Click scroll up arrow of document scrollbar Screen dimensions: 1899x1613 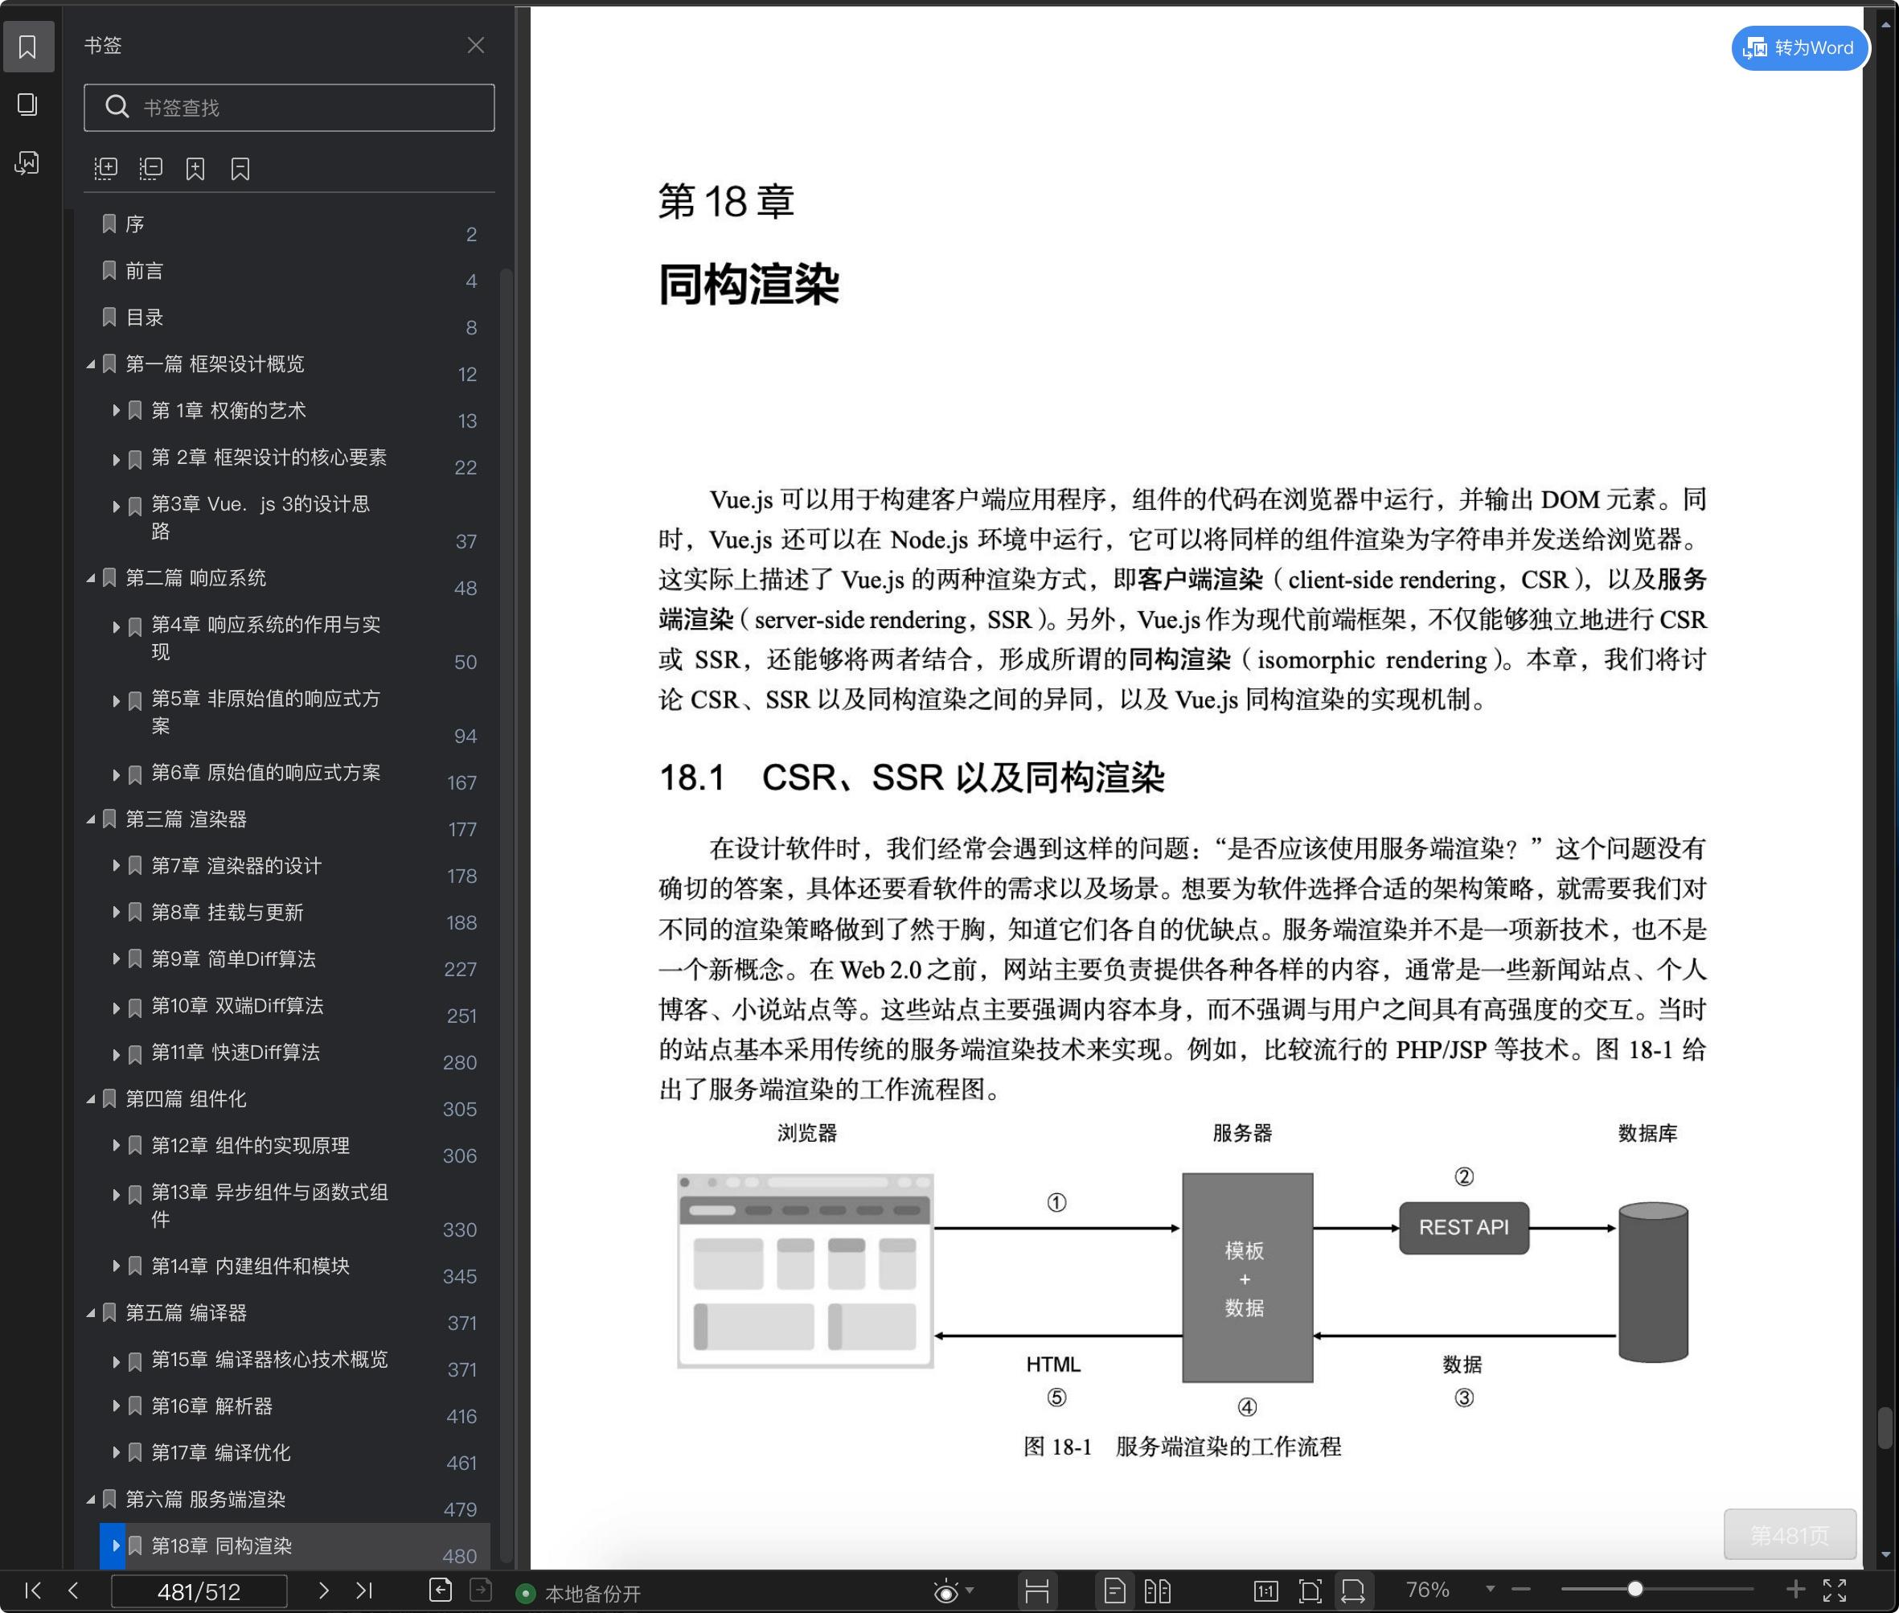coord(1885,26)
